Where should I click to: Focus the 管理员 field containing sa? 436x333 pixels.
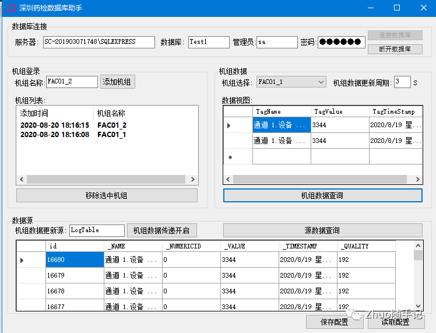tap(277, 43)
